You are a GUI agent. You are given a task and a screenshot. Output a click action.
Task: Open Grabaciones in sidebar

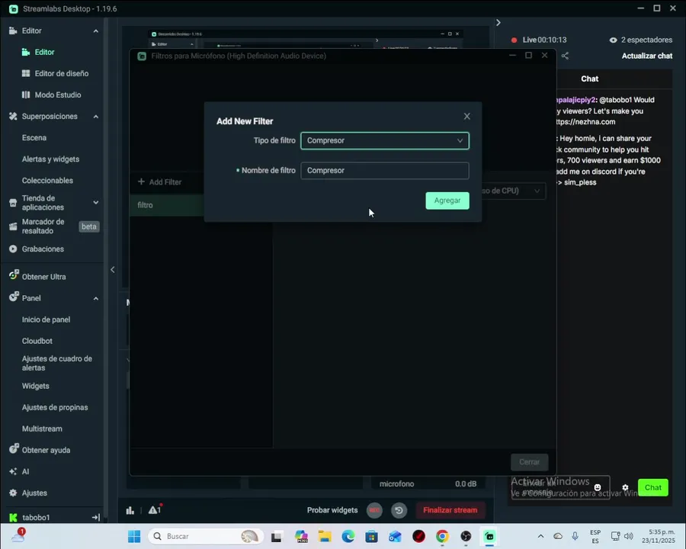click(43, 249)
